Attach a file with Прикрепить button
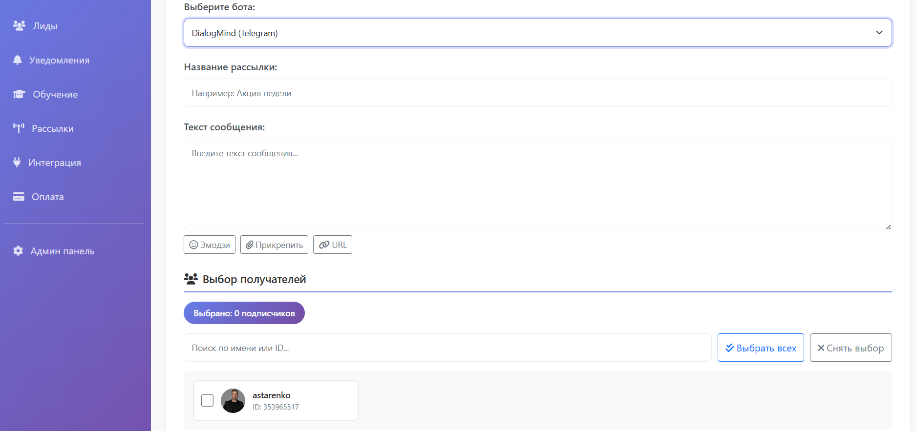The height and width of the screenshot is (431, 916). tap(274, 245)
